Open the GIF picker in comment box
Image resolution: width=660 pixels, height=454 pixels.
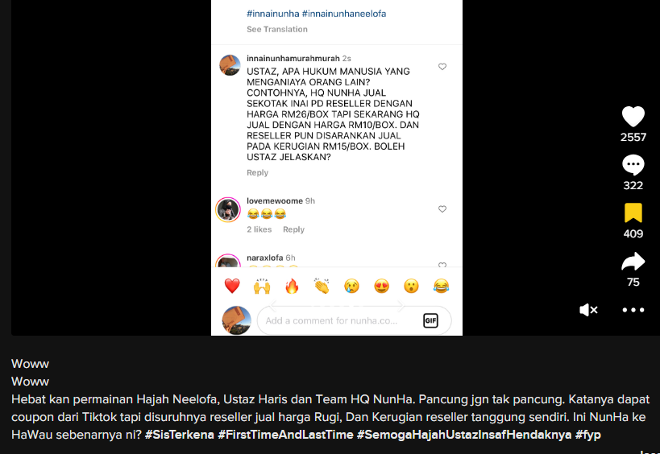(x=430, y=320)
